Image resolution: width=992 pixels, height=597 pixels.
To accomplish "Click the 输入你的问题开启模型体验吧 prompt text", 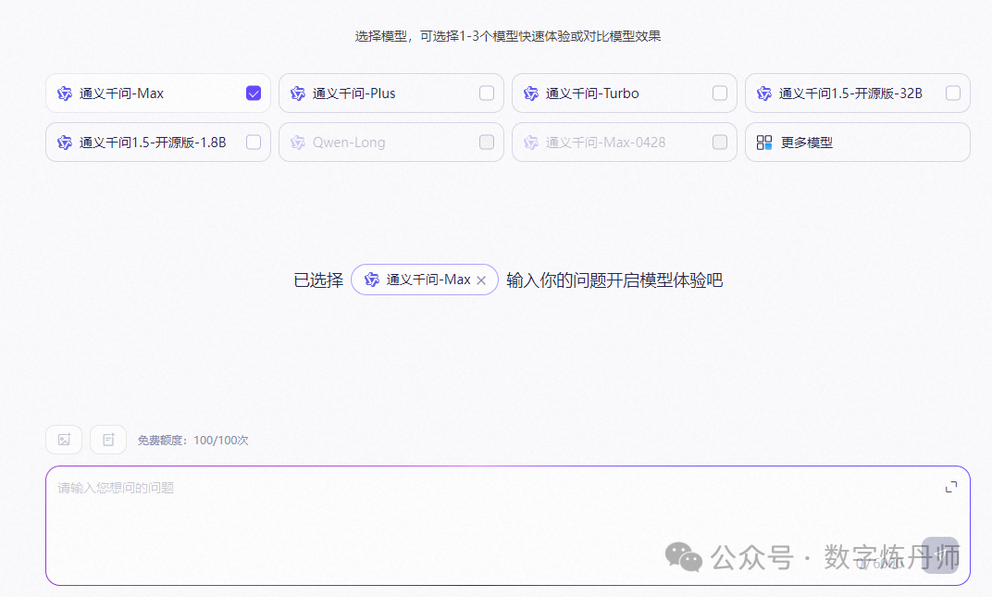I will [614, 280].
